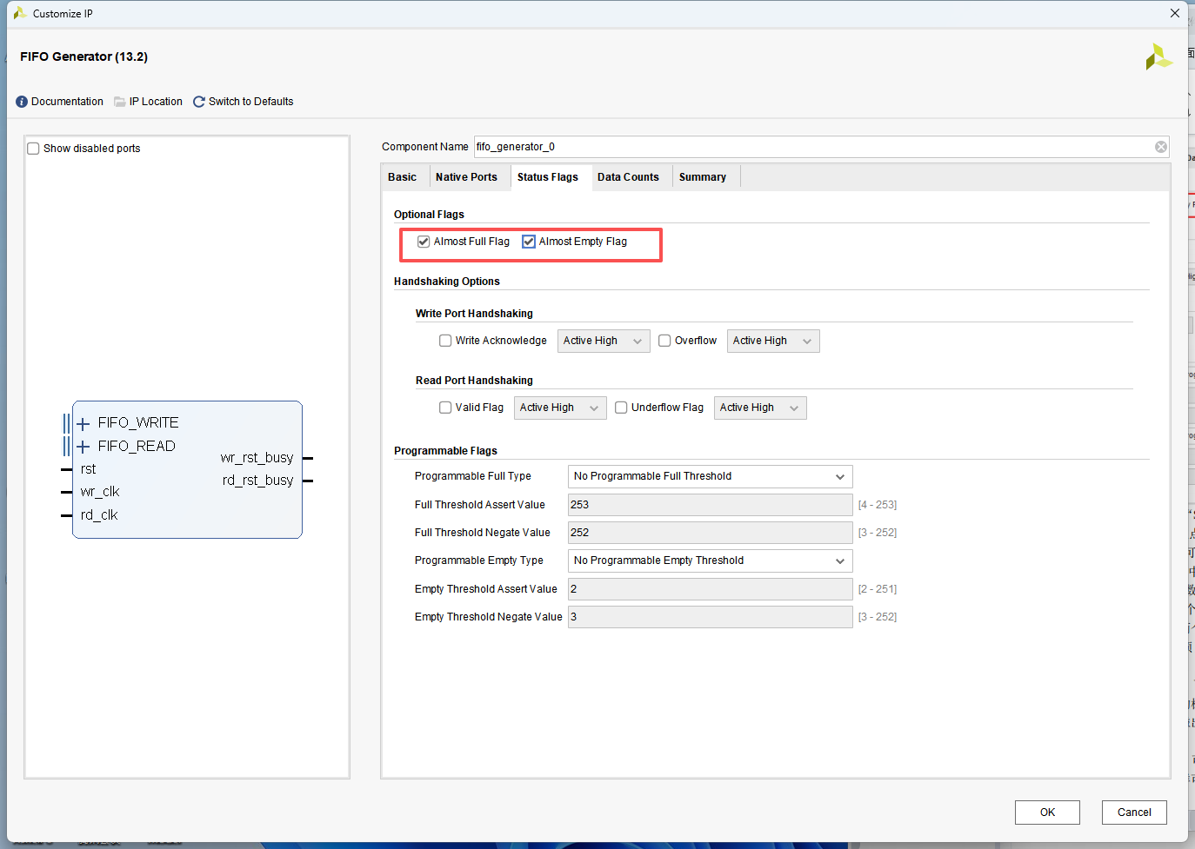
Task: Toggle Show disabled ports checkbox
Action: 33,149
